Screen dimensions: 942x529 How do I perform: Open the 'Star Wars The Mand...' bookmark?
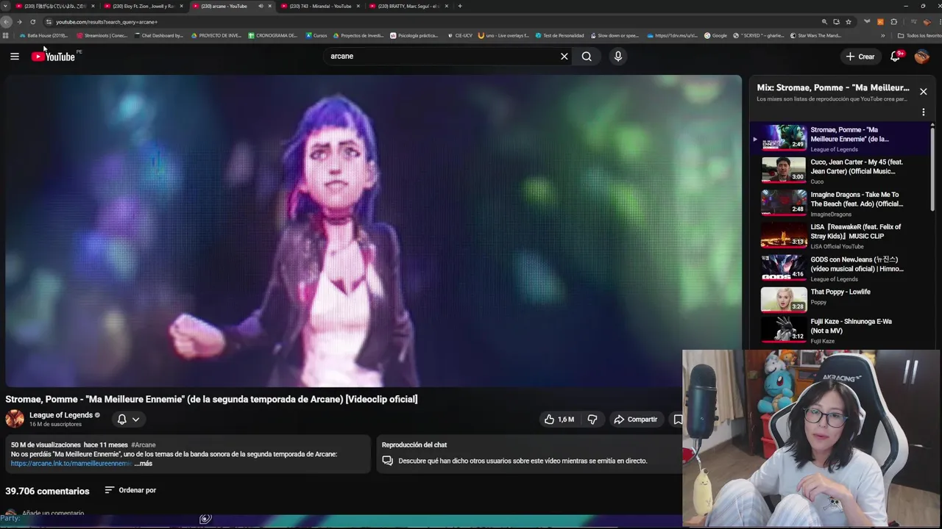[815, 35]
